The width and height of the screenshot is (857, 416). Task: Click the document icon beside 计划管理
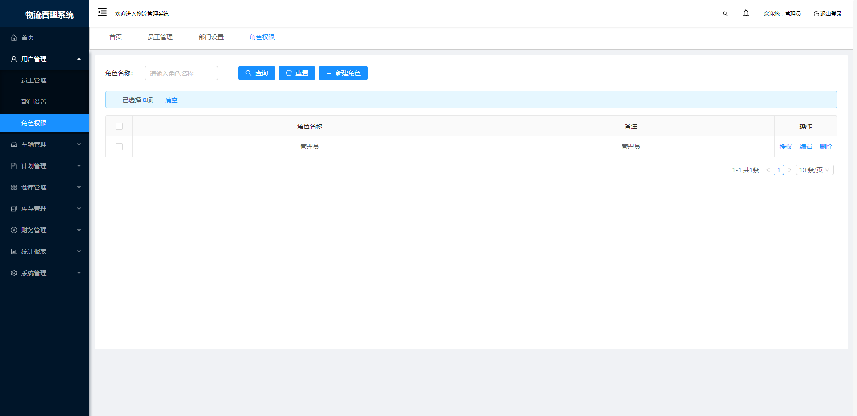coord(14,166)
